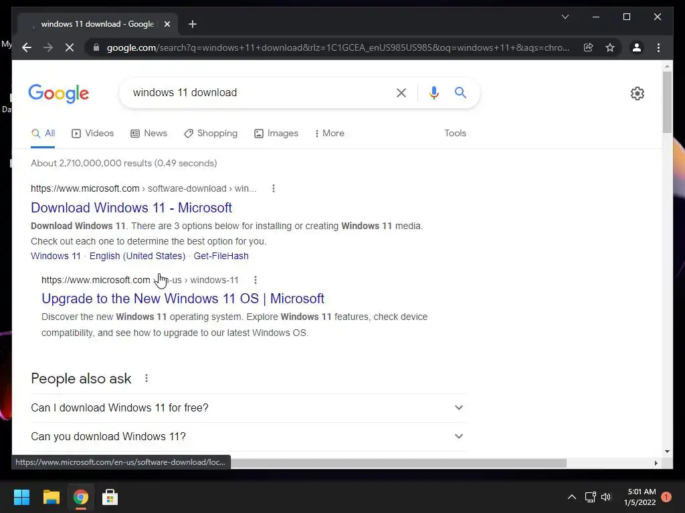
Task: Switch to Shopping results
Action: (211, 134)
